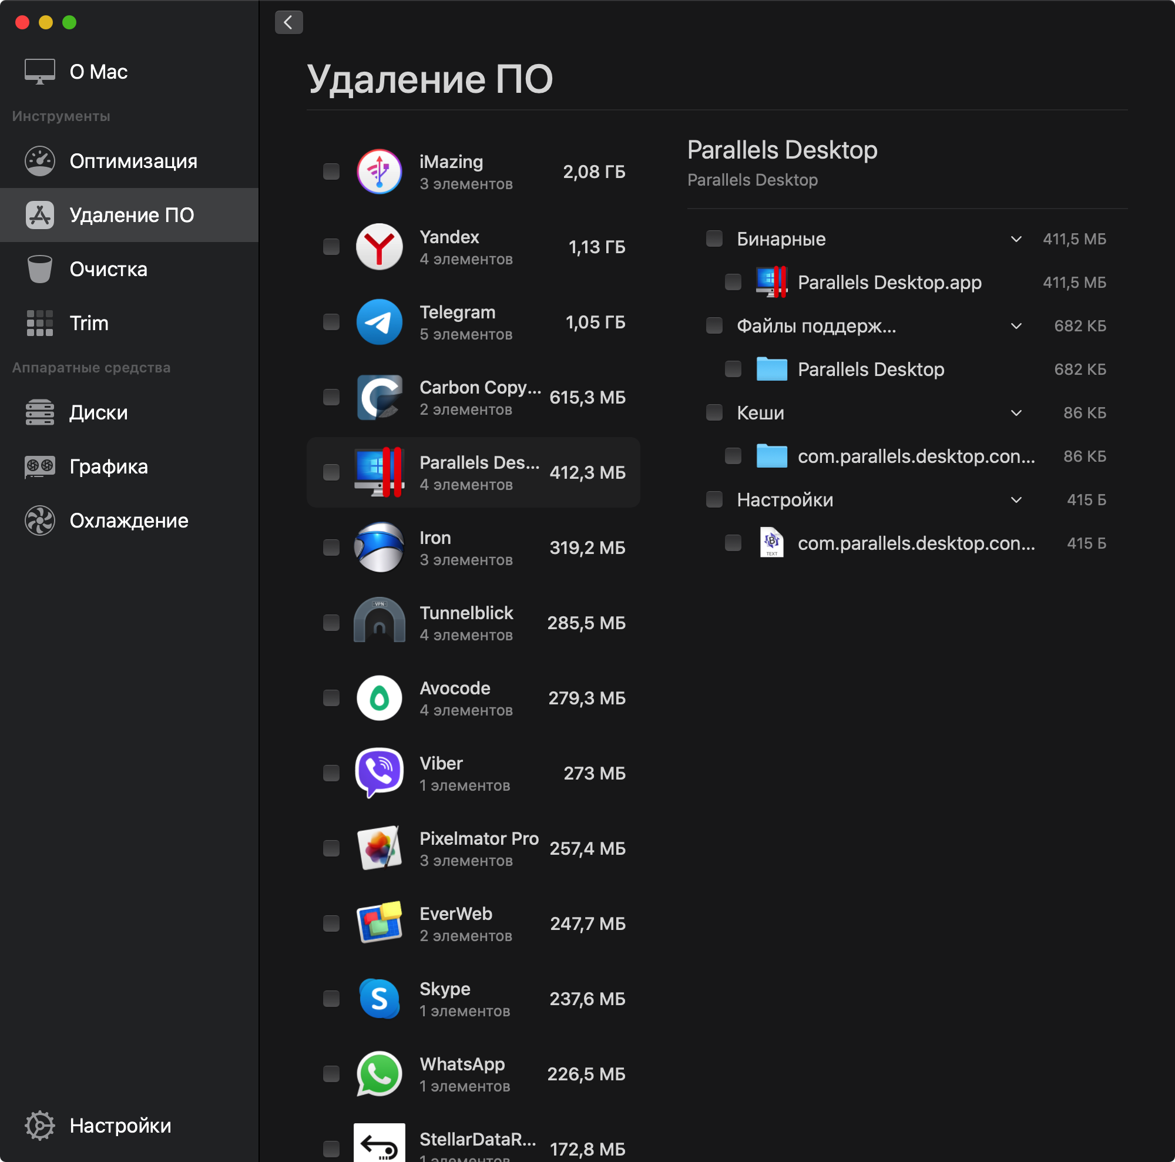Click the Telegram app icon
1175x1162 pixels.
(x=379, y=323)
